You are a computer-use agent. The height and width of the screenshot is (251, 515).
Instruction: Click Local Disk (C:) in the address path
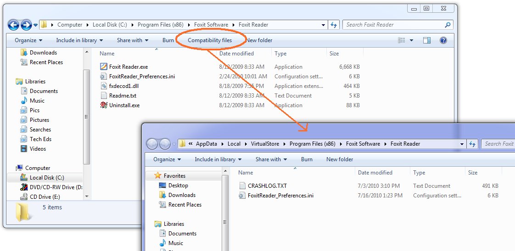tap(110, 25)
